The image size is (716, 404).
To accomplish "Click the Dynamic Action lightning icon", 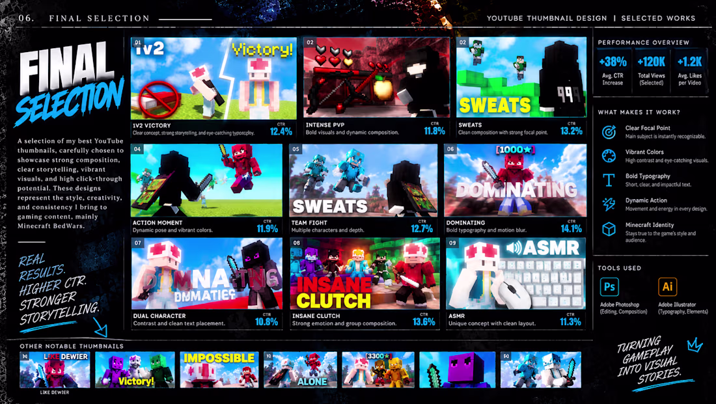I will [x=609, y=204].
